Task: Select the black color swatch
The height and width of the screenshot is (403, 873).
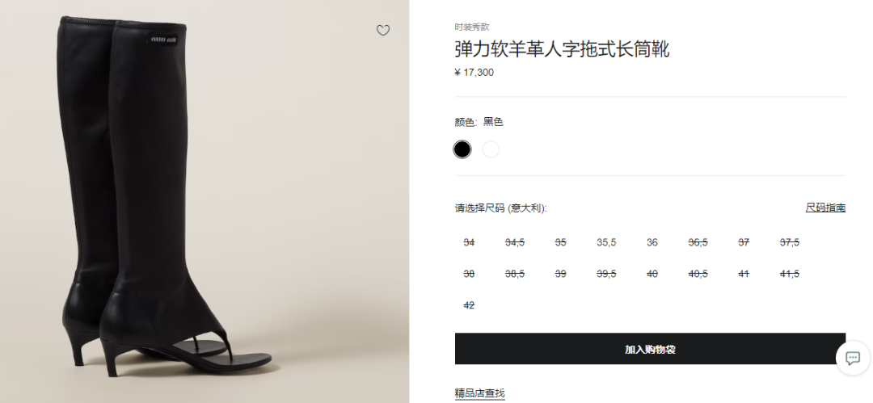Action: point(462,149)
